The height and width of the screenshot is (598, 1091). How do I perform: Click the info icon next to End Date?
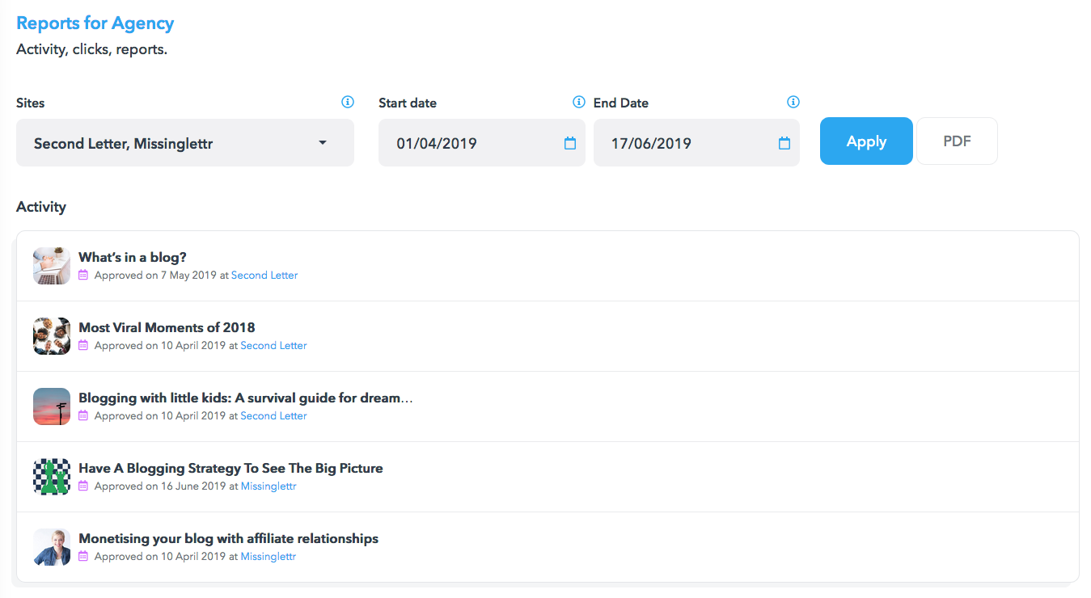tap(793, 102)
